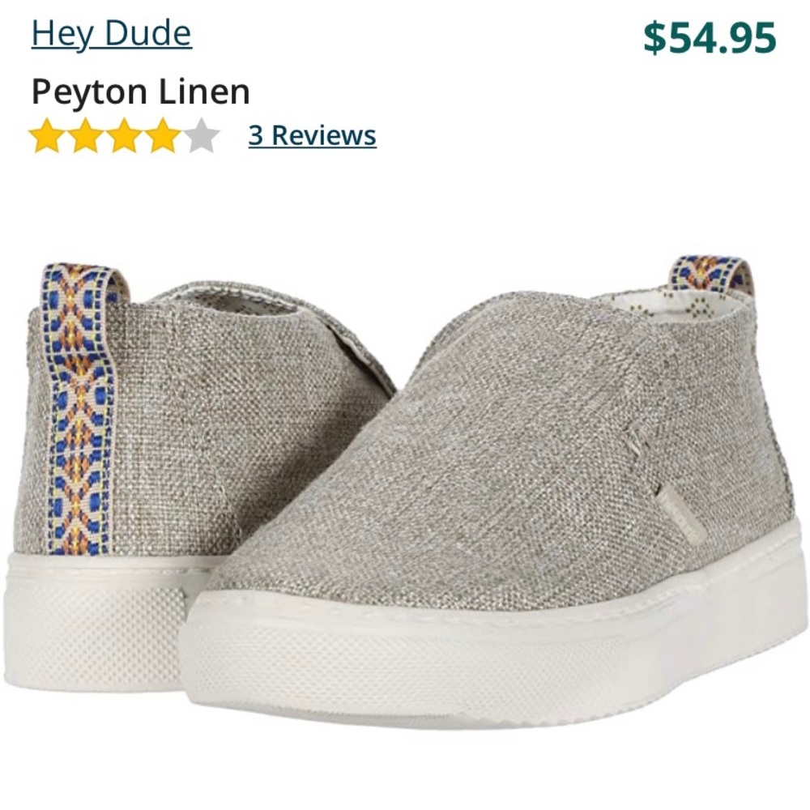Click the first yellow star icon
Screen dimensions: 810x810
(x=47, y=134)
